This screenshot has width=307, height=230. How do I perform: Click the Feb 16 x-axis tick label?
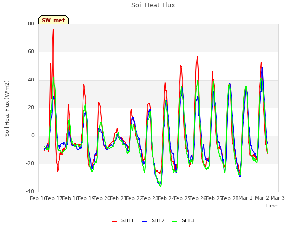[38, 198]
